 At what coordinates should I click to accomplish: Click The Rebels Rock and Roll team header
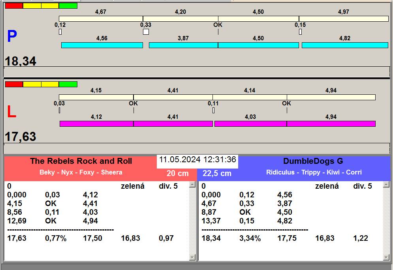(81, 161)
